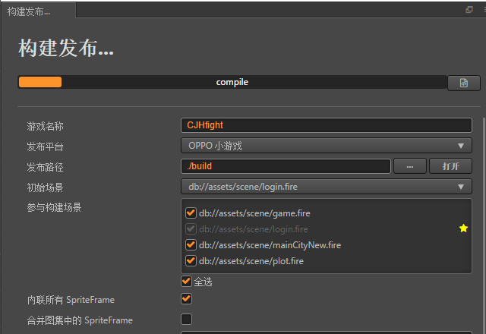Click the disabled login.fire scene checkbox

pos(191,229)
